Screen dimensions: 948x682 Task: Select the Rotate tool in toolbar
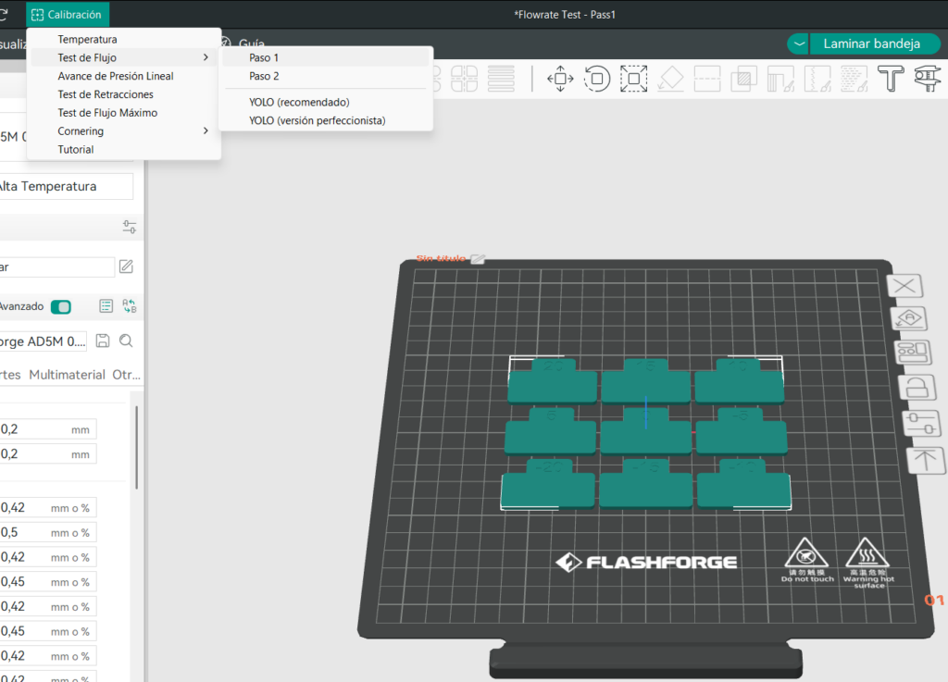point(597,79)
